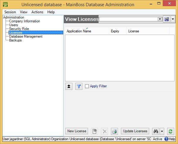The image size is (178, 144).
Task: Click the New License button
Action: (76, 131)
